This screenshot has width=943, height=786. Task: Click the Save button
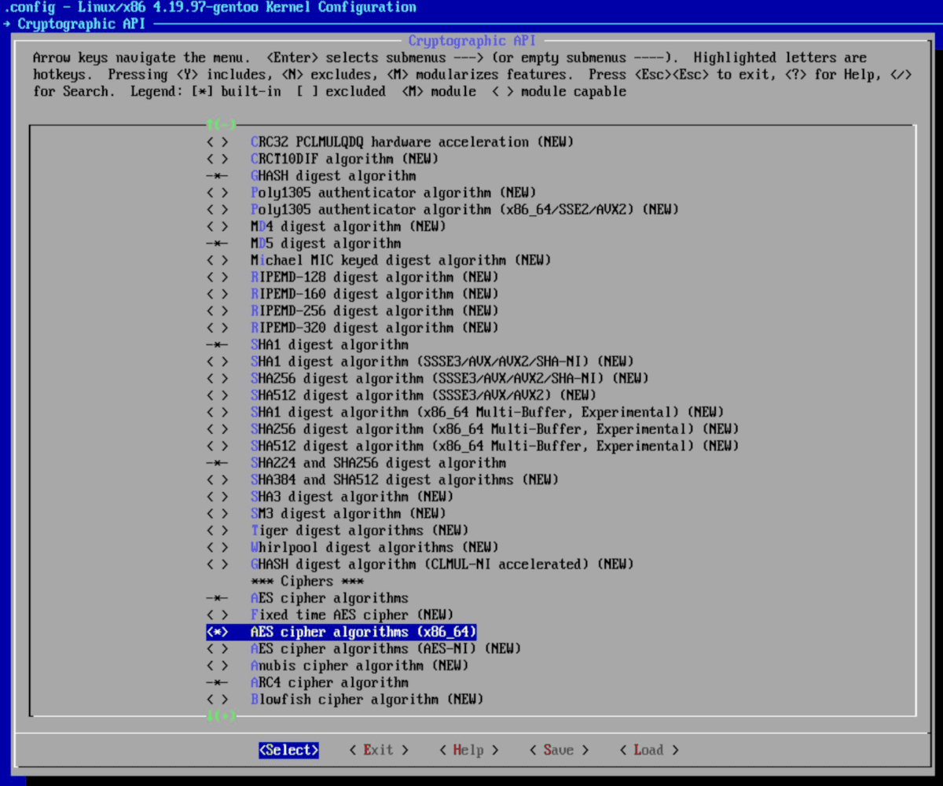pyautogui.click(x=558, y=750)
